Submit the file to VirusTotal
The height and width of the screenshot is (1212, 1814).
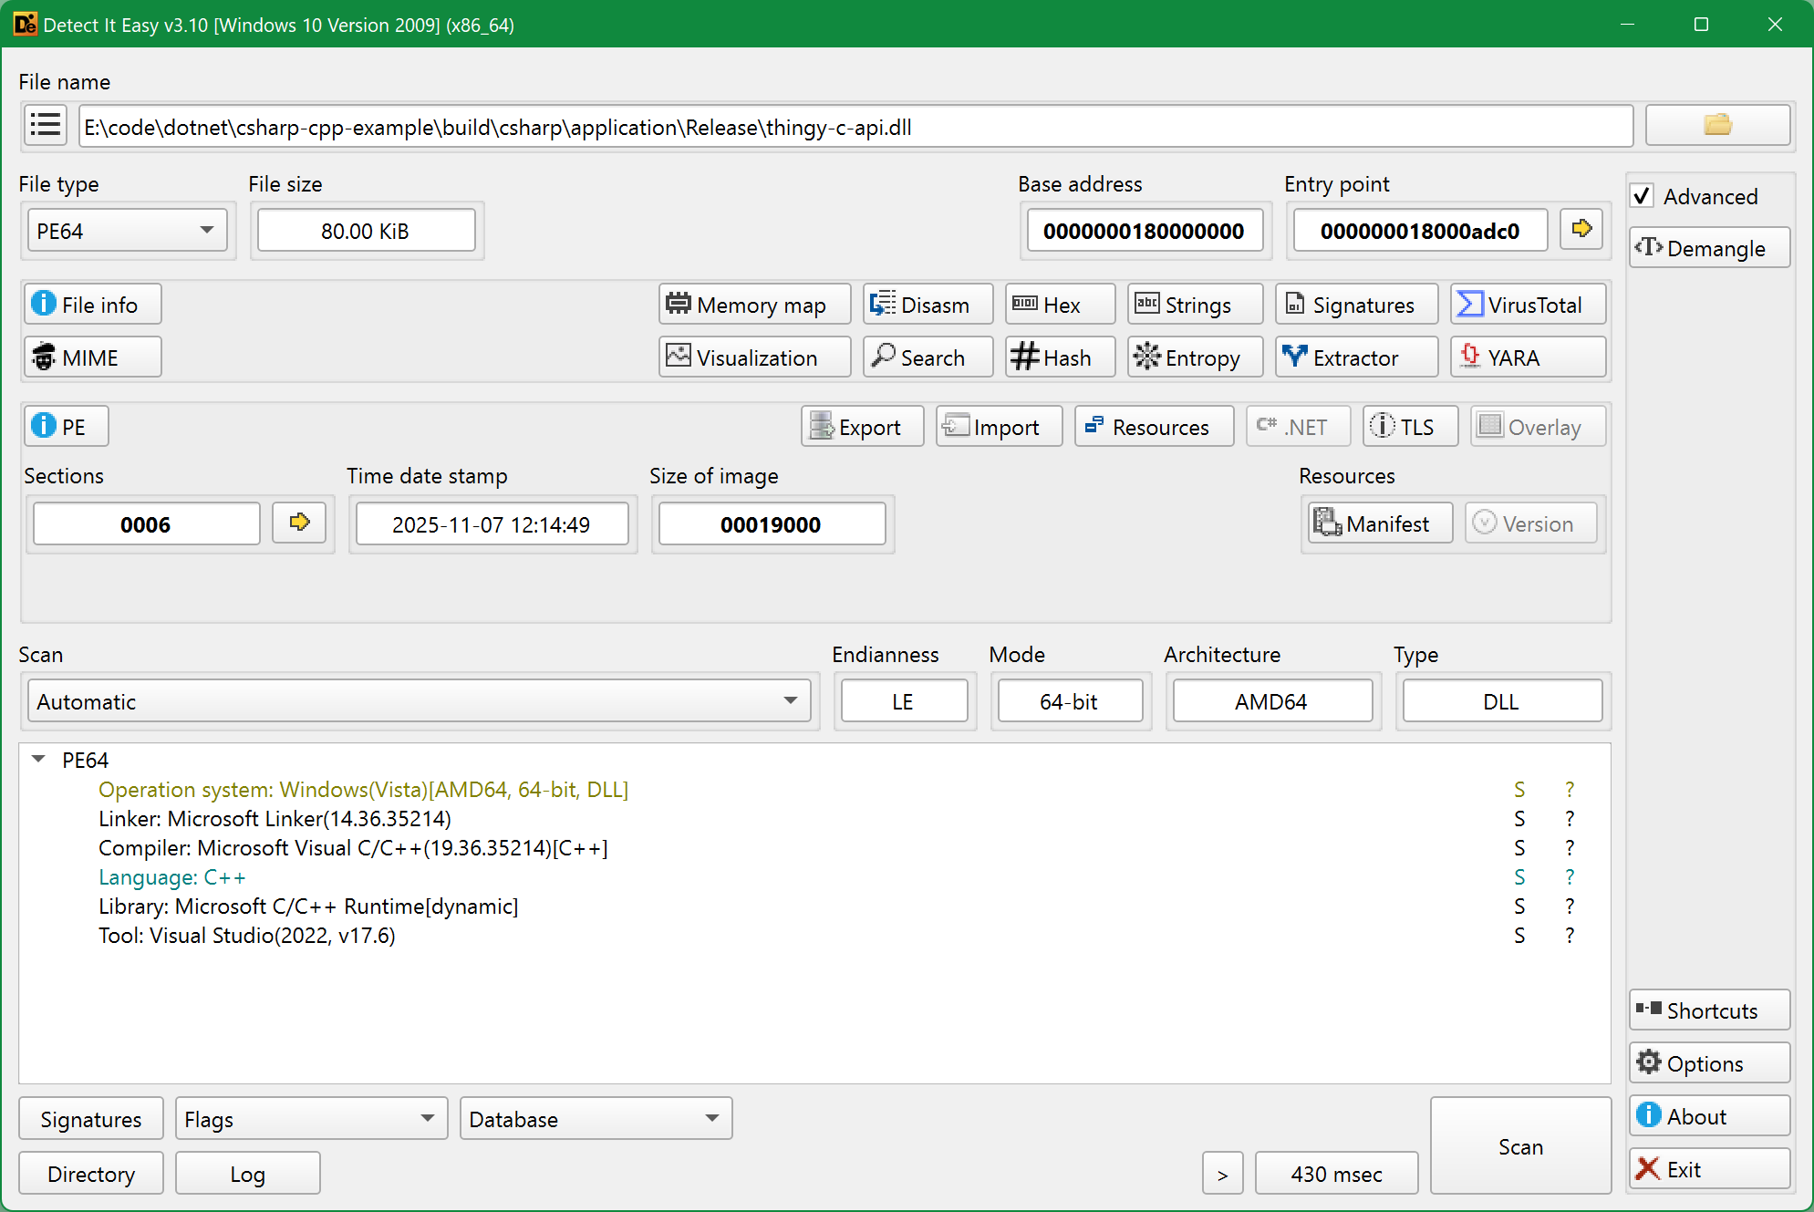click(1527, 304)
